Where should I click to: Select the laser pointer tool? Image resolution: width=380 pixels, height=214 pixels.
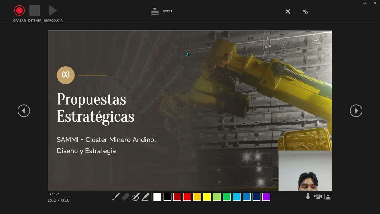click(x=116, y=197)
